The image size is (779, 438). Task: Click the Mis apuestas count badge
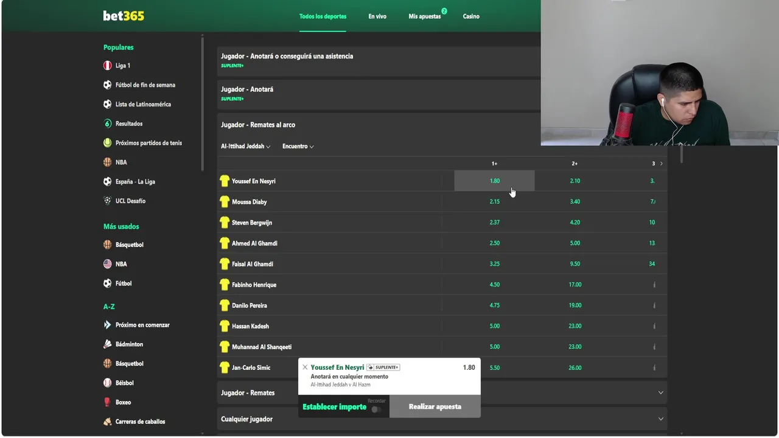[444, 11]
